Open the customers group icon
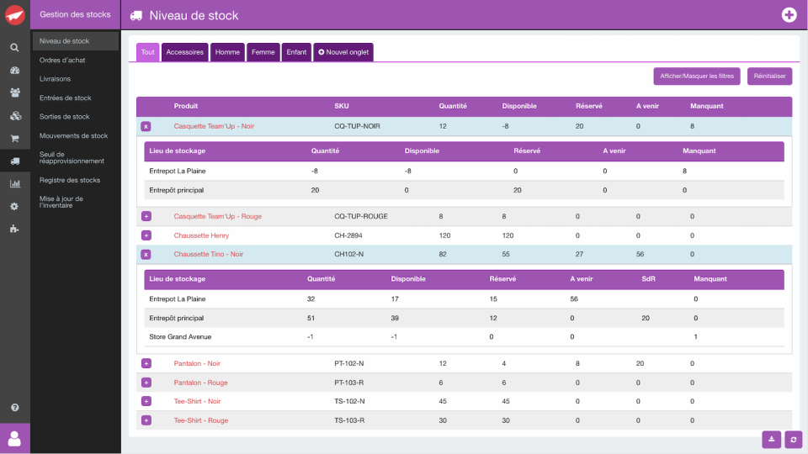Screen dimensions: 808x454 tap(14, 92)
